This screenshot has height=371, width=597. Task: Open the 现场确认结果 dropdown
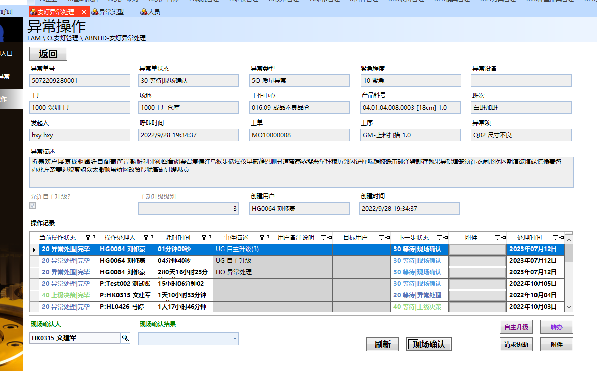coord(235,339)
